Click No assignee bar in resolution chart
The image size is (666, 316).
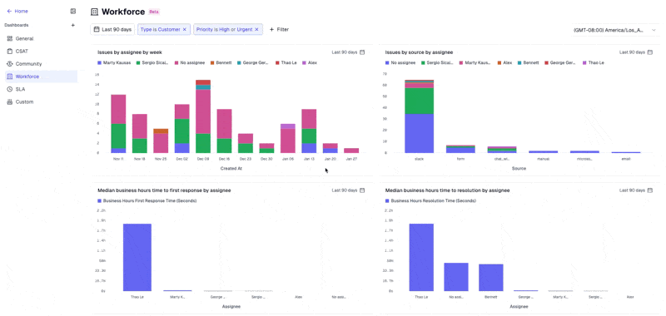point(456,277)
